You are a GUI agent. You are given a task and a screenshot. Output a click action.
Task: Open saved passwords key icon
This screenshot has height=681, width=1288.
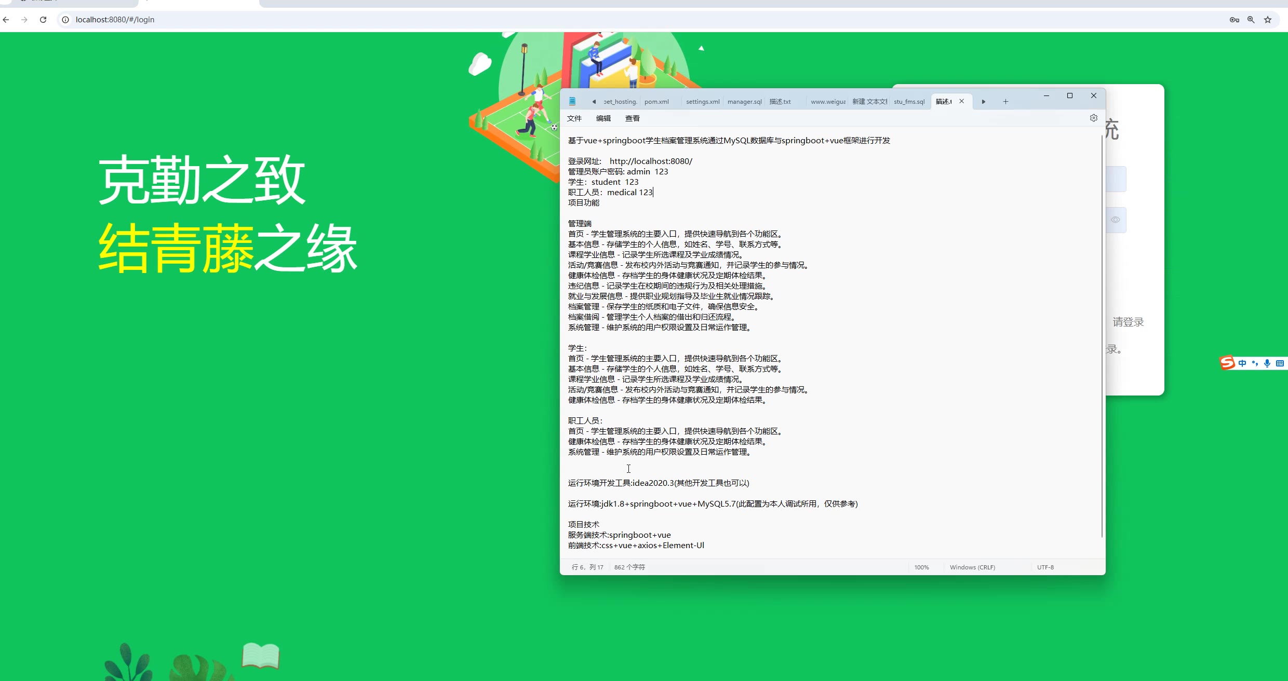click(1235, 20)
